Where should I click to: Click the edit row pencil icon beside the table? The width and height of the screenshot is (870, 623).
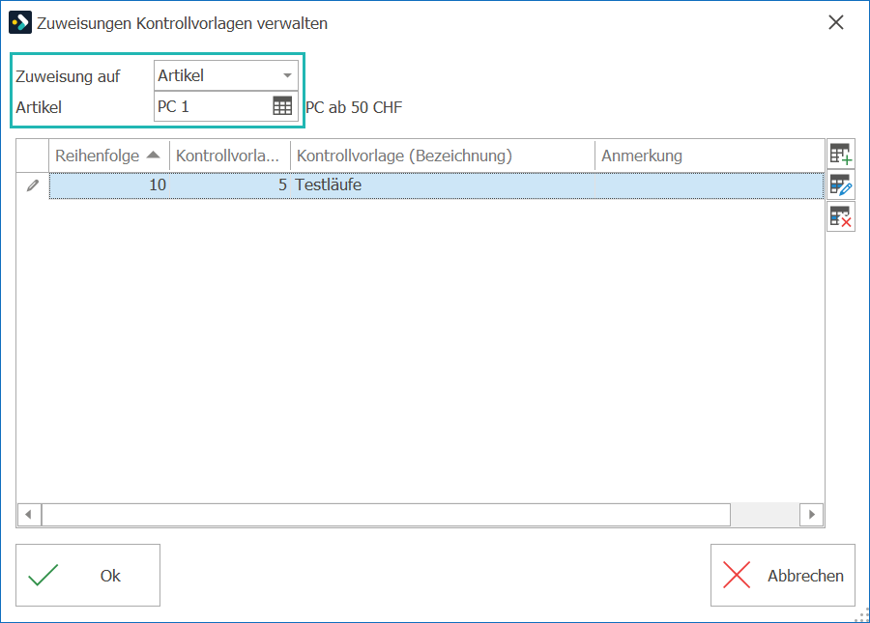[841, 185]
